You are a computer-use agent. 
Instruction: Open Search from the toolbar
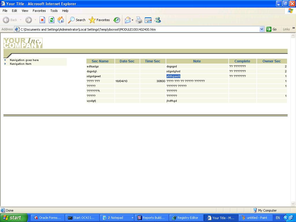[x=77, y=20]
